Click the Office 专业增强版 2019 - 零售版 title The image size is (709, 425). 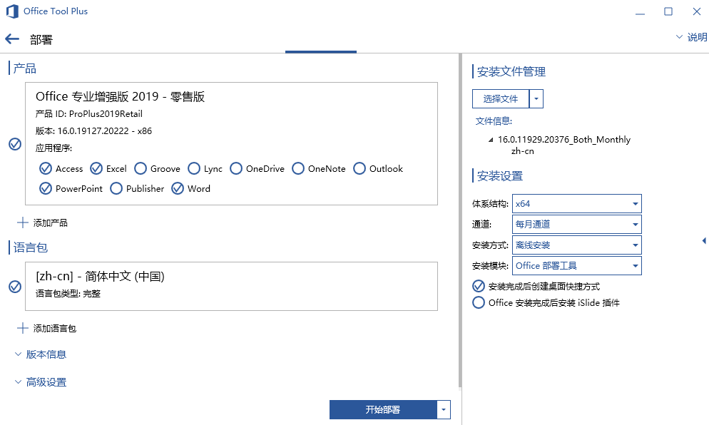pos(121,96)
